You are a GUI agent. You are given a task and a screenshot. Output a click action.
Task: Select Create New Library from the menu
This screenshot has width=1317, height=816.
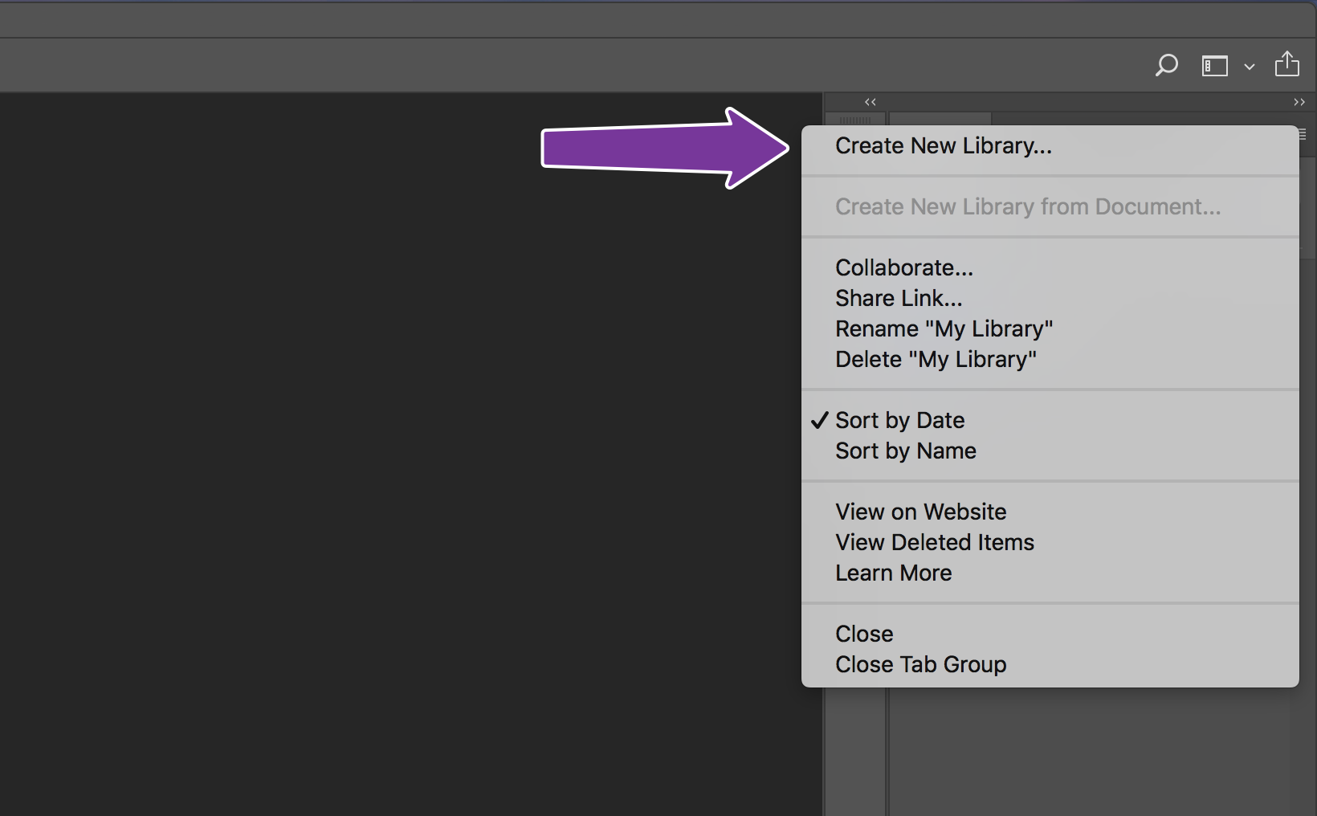coord(944,145)
